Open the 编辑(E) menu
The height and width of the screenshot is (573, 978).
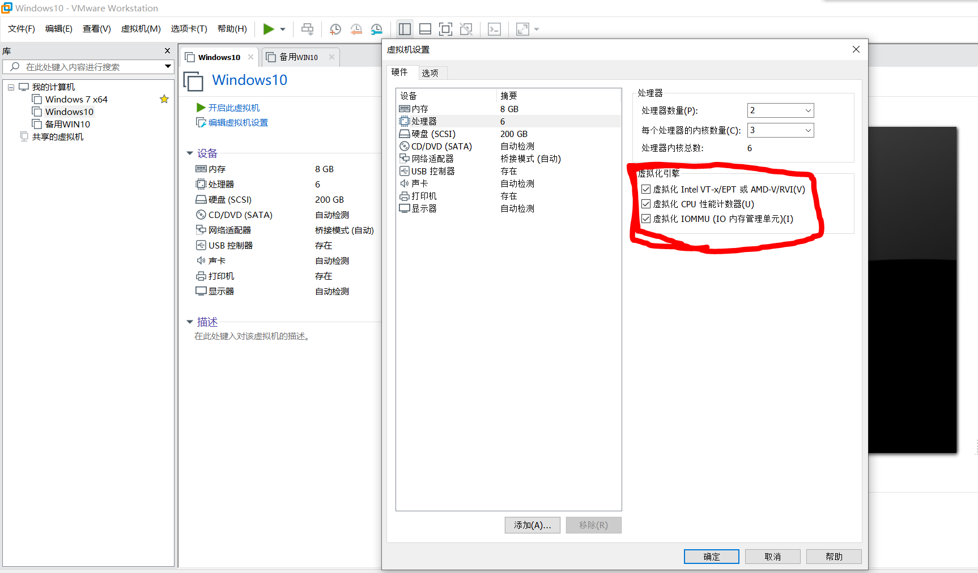(x=59, y=29)
